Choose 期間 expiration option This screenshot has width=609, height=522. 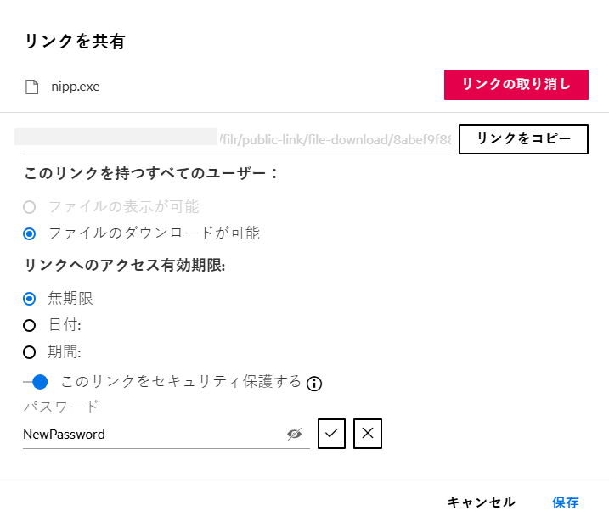30,351
